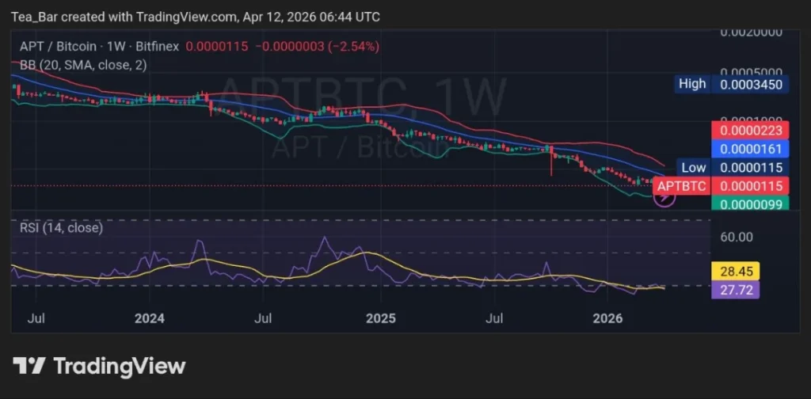Click the 2024 label on time axis
Screen dimensions: 811x399
tap(150, 318)
